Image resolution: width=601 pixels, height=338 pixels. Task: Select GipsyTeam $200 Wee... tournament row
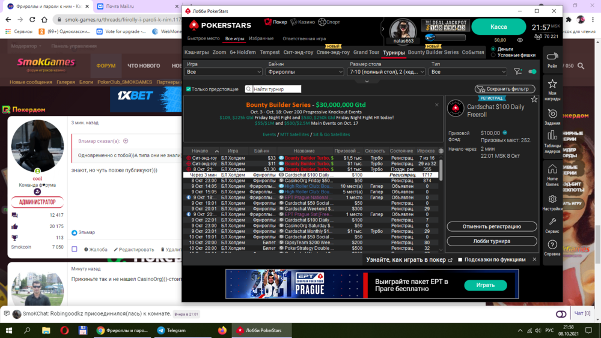[x=311, y=243]
